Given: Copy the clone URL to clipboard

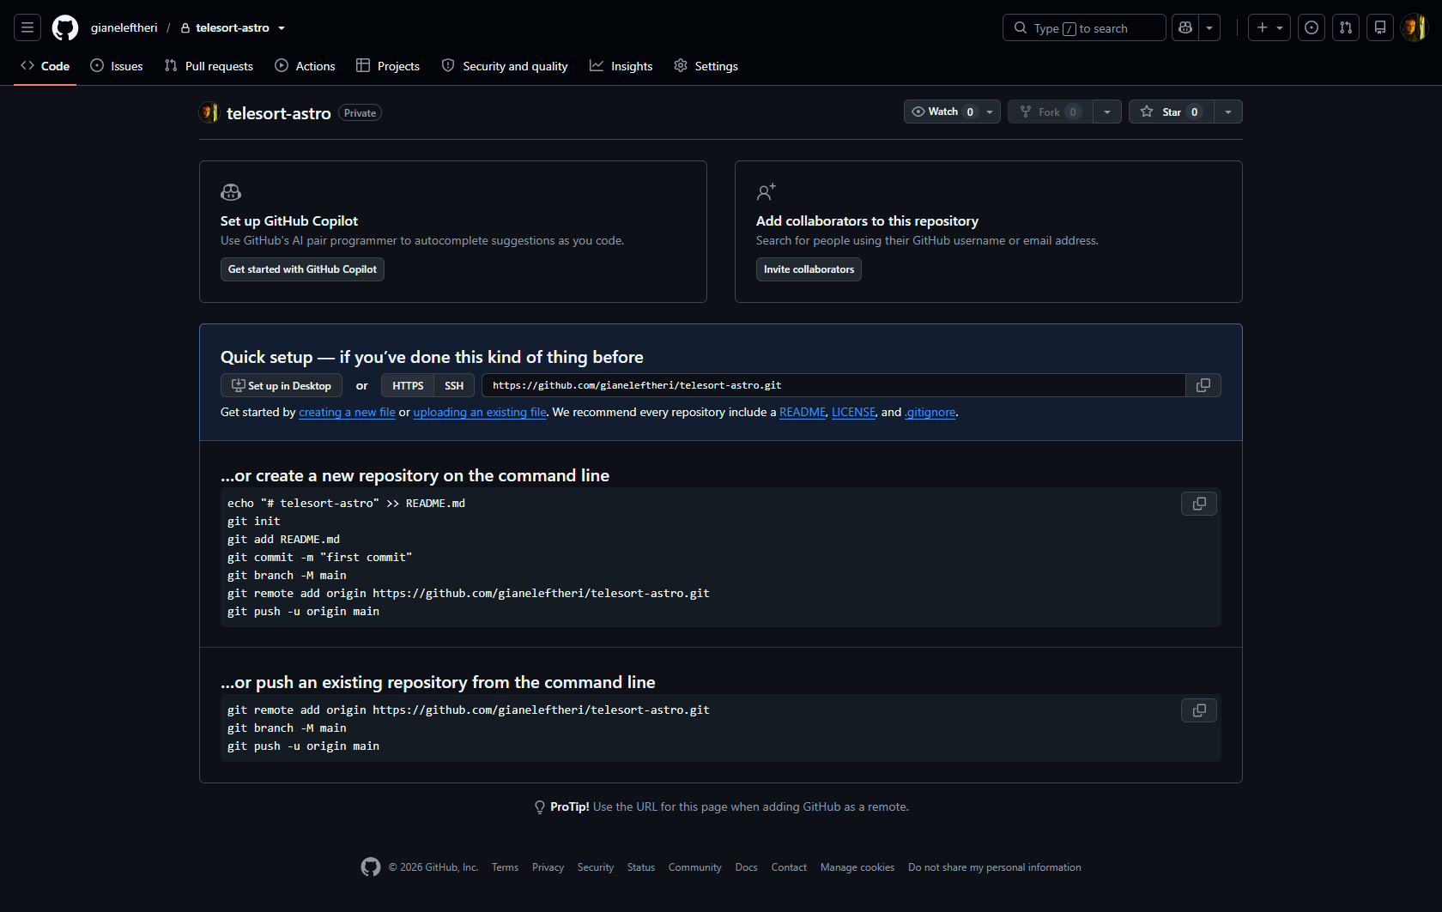Looking at the screenshot, I should 1203,385.
